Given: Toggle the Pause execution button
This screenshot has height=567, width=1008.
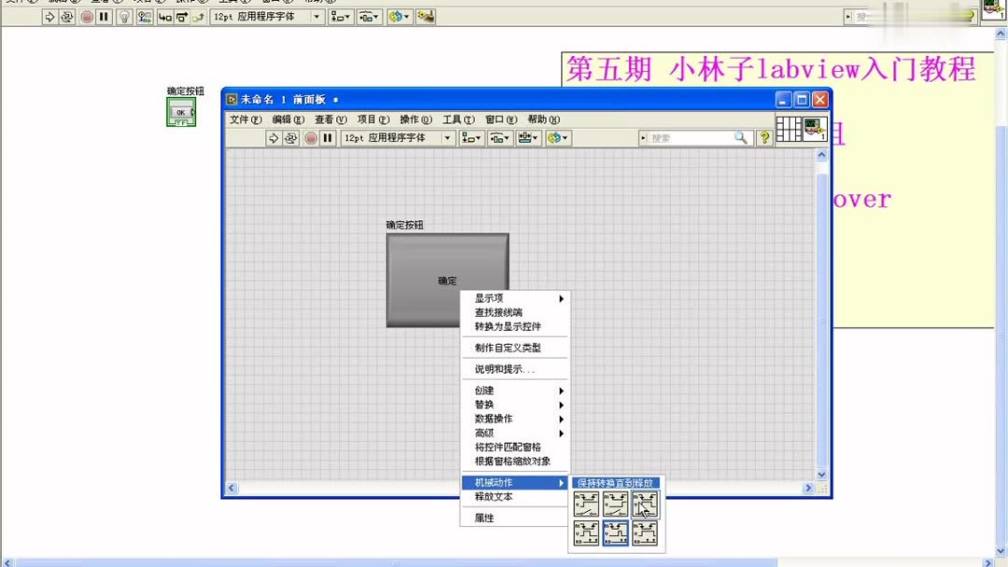Looking at the screenshot, I should point(326,137).
